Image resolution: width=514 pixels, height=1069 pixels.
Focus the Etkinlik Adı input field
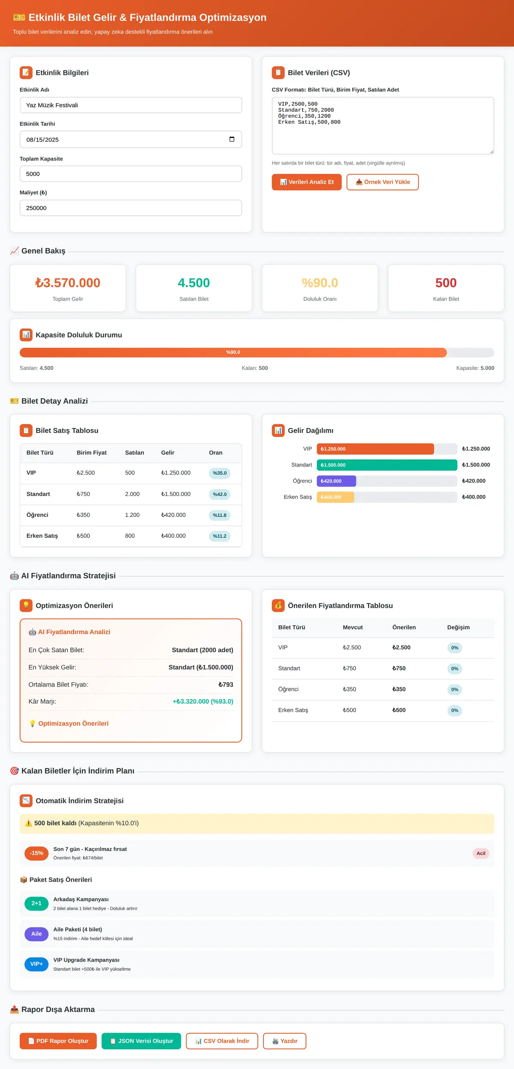(x=131, y=105)
